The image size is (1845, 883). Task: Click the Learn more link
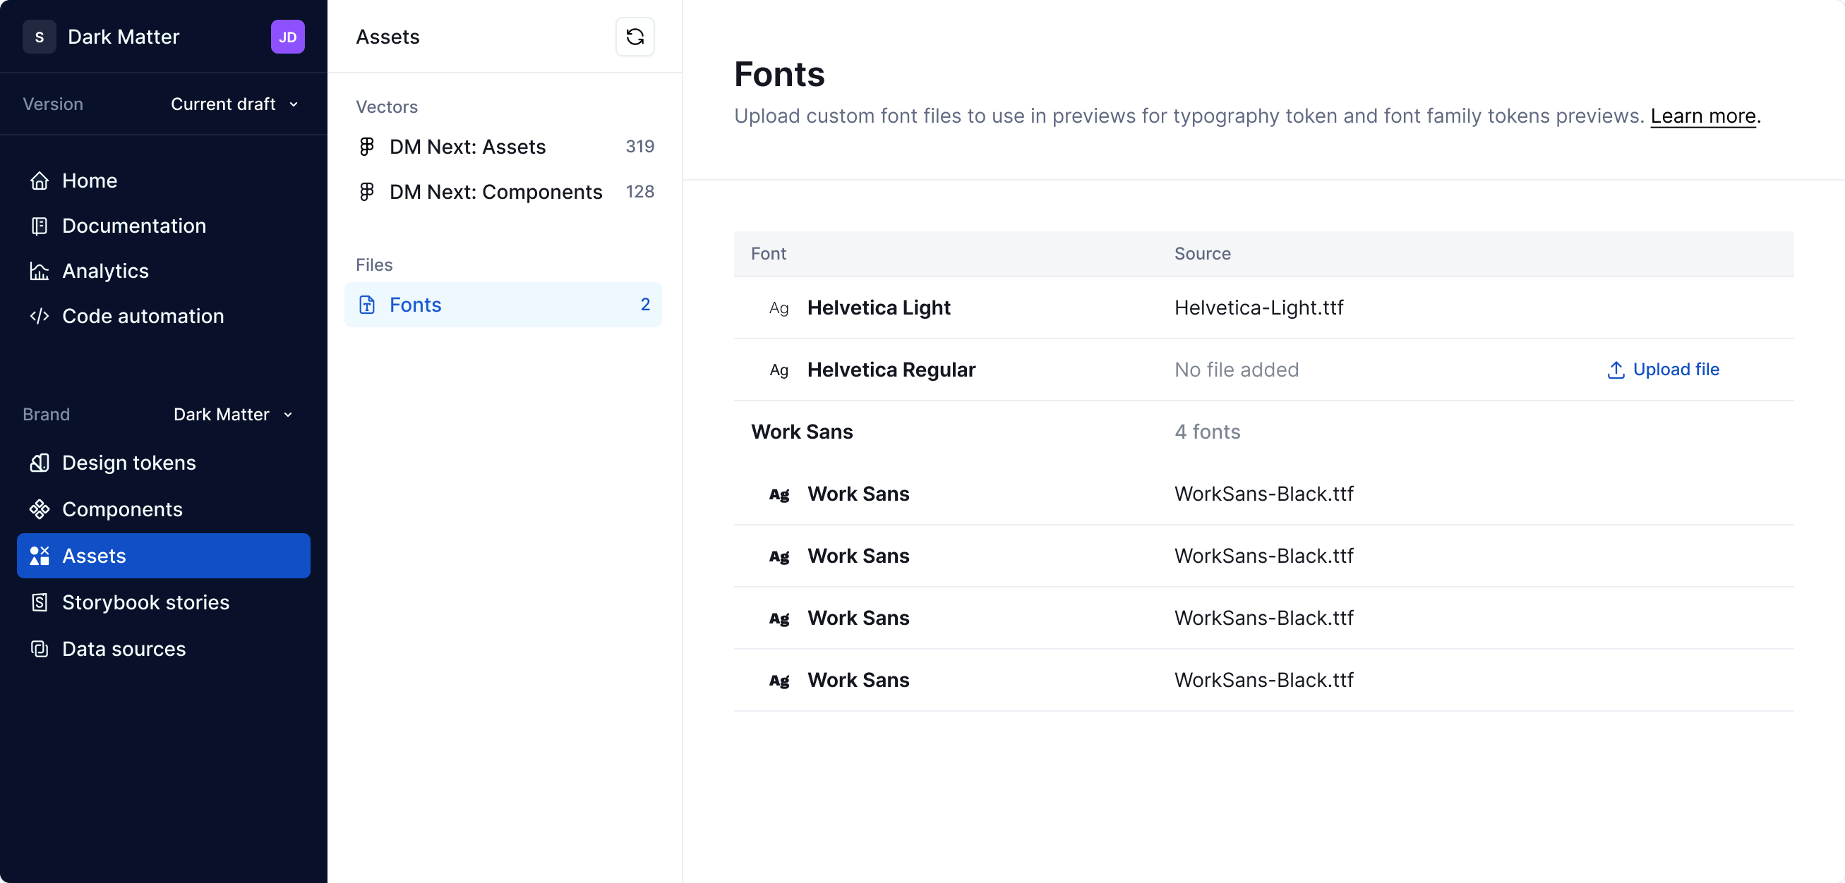[1703, 116]
